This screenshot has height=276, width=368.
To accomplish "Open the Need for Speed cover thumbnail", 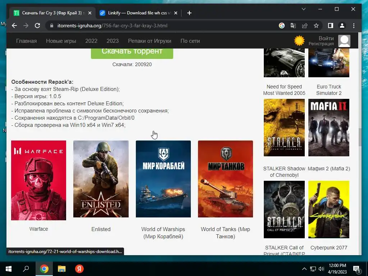I will (x=284, y=63).
